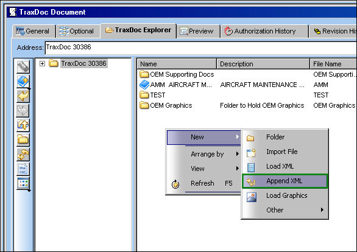
Task: Click the TraxDoc title bar icon
Action: tap(13, 12)
